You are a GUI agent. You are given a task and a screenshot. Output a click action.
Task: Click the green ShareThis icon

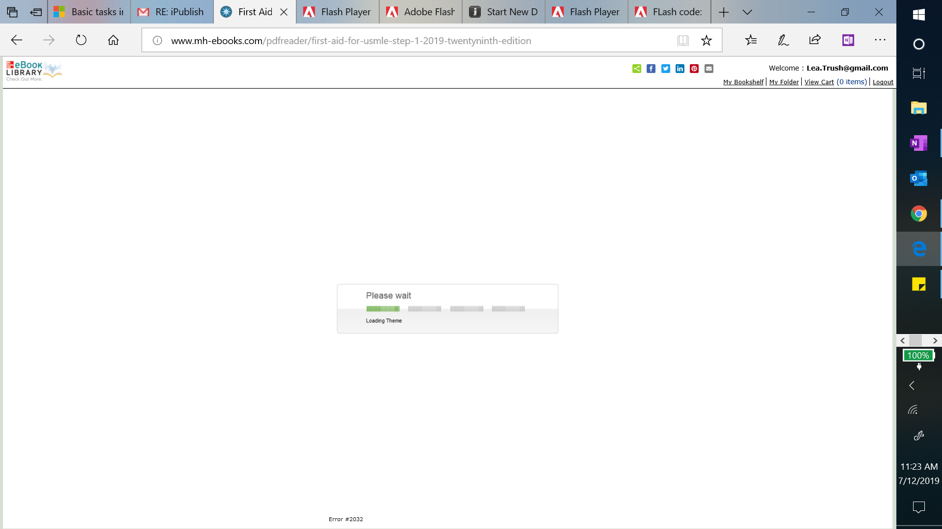pyautogui.click(x=636, y=69)
